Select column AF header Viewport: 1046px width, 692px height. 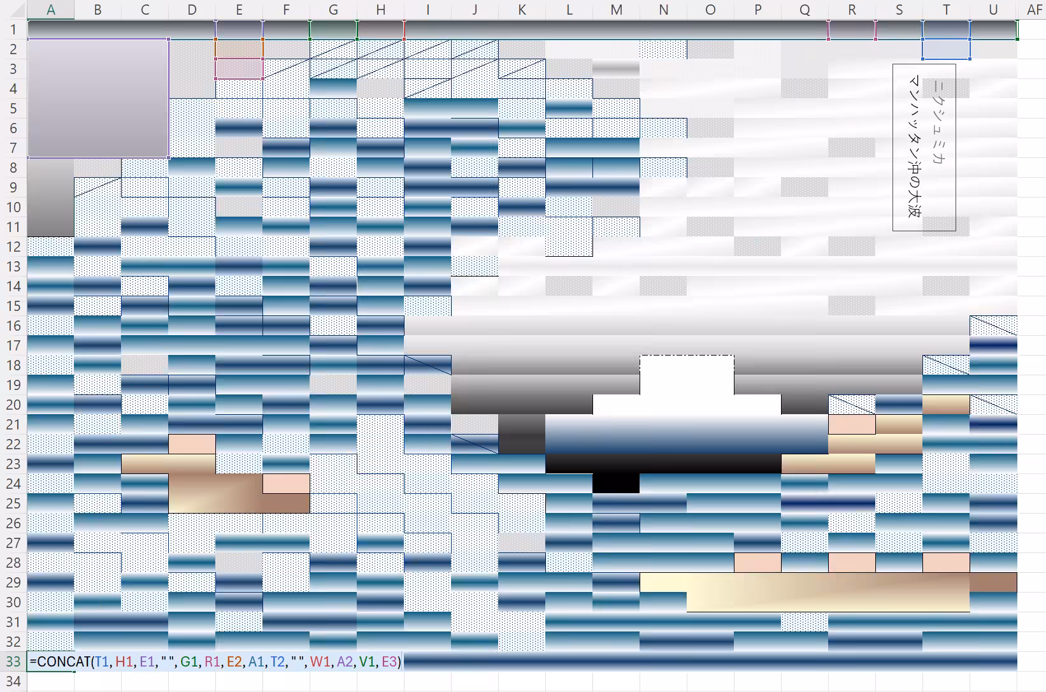[x=1032, y=10]
